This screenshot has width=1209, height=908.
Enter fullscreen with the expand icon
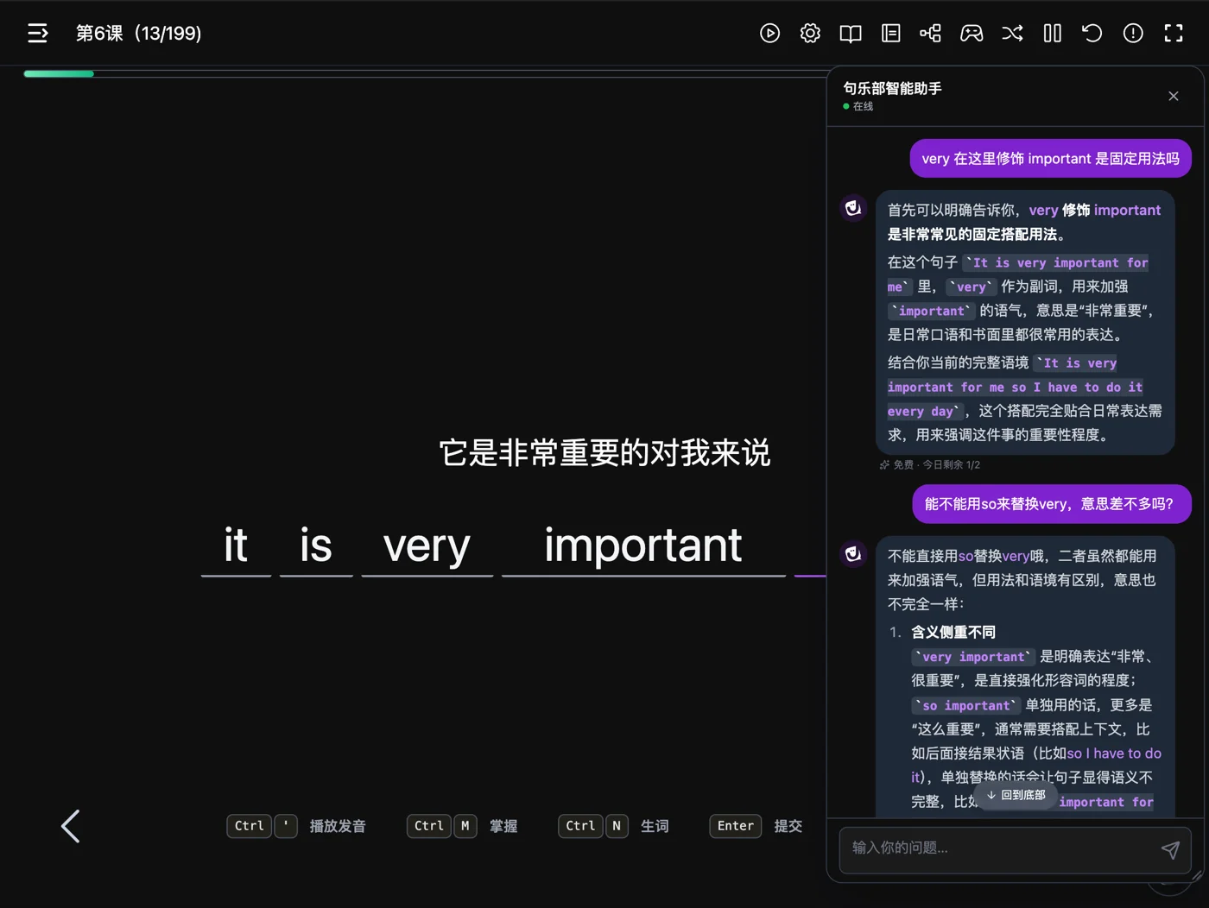coord(1173,33)
